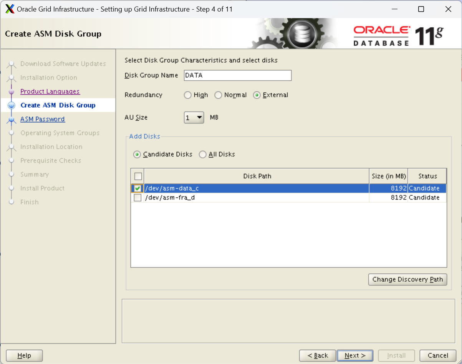Click the X11 application icon in title bar

pyautogui.click(x=10, y=9)
